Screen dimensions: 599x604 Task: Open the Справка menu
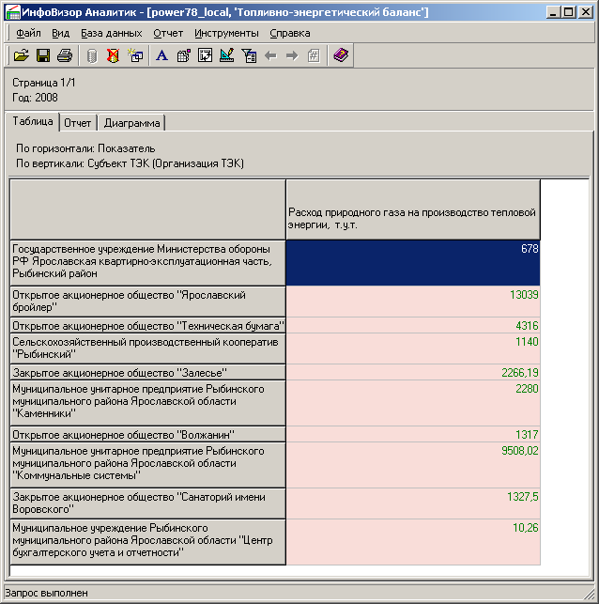click(x=290, y=34)
